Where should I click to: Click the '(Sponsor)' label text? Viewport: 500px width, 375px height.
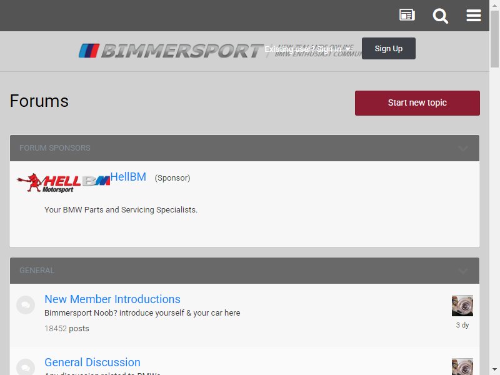tap(172, 178)
